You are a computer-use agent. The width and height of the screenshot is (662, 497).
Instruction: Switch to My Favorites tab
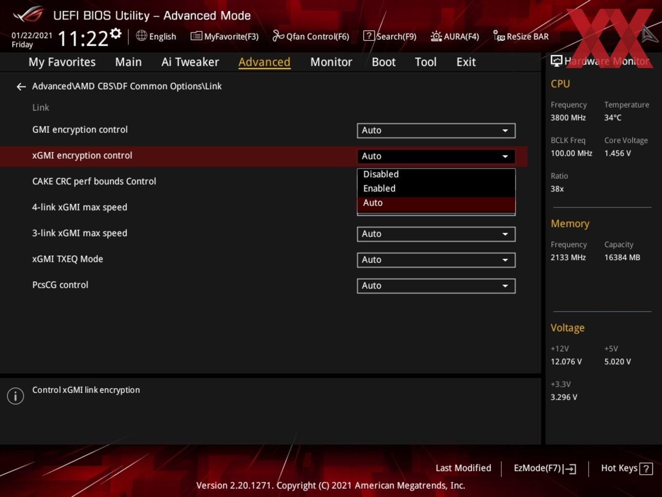coord(62,62)
